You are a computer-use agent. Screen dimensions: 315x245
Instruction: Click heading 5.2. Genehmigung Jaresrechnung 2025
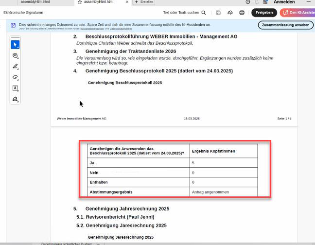coord(122,226)
